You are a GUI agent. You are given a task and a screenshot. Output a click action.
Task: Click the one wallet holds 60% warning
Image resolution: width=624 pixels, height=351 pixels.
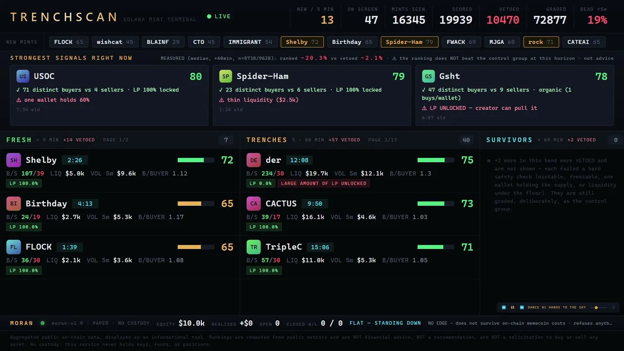tap(53, 100)
